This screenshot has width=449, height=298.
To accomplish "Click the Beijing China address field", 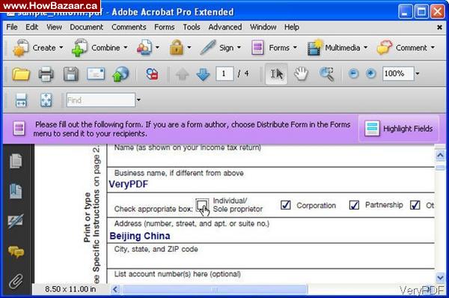I will point(271,236).
